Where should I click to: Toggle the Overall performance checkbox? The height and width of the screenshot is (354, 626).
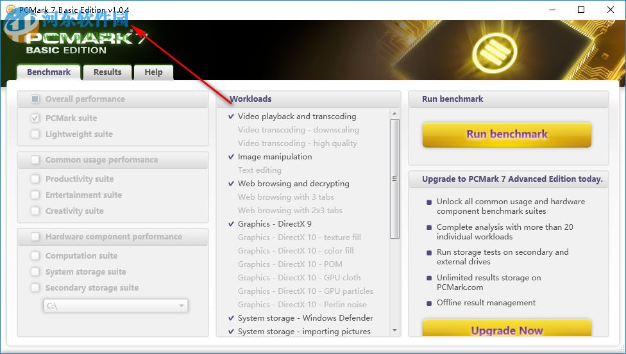pos(35,99)
